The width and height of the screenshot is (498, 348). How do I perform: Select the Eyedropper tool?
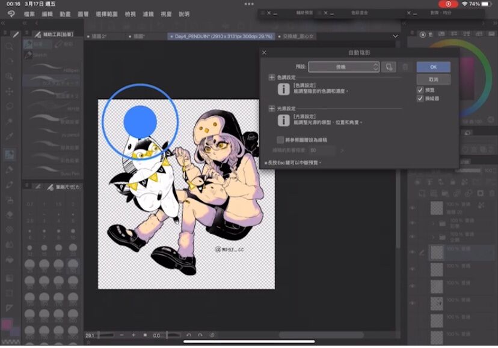point(9,137)
